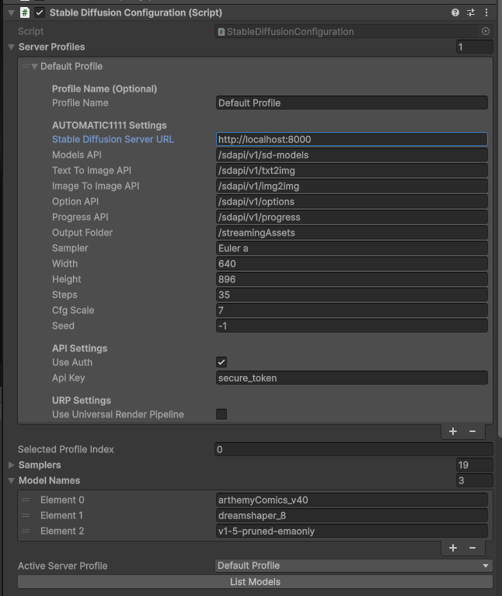The width and height of the screenshot is (502, 596).
Task: Click the Profile Name input field
Action: (352, 103)
